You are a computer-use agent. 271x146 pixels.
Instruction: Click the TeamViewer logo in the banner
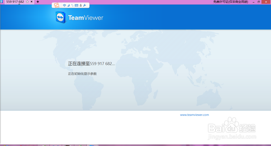tap(79, 17)
